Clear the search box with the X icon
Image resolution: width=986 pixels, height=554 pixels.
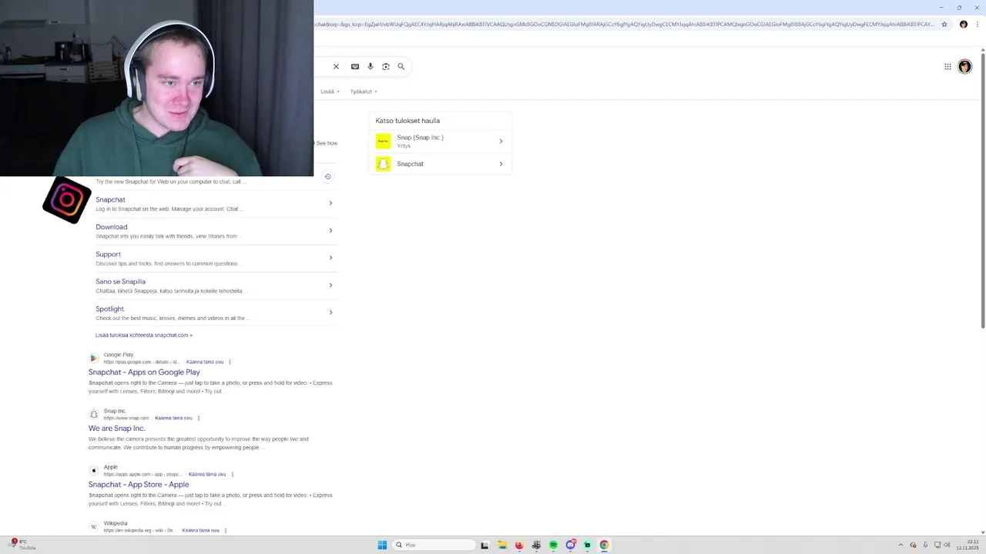pyautogui.click(x=336, y=67)
